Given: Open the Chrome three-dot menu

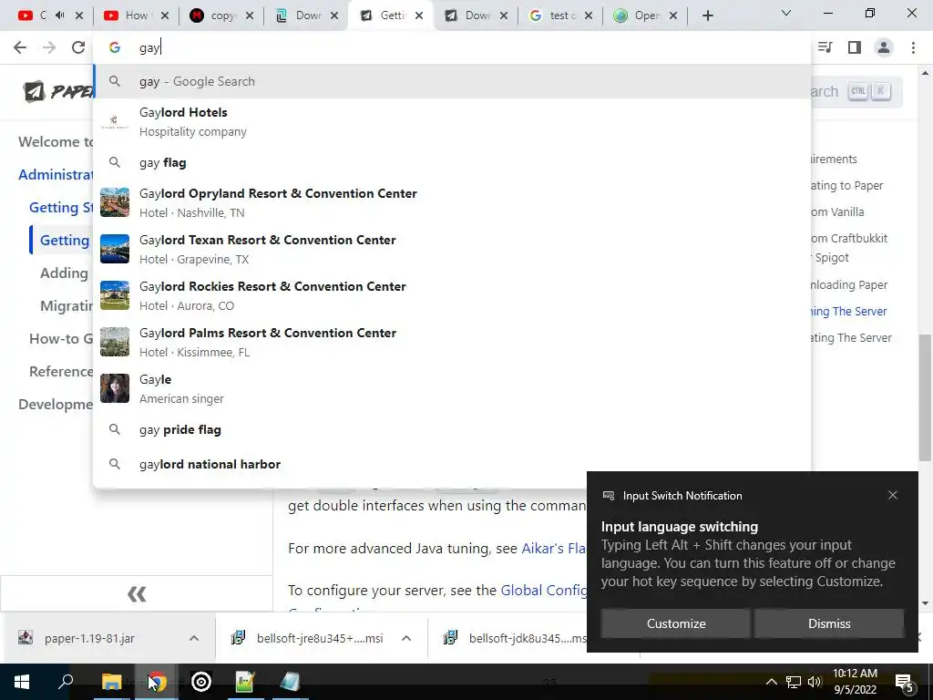Looking at the screenshot, I should [913, 47].
